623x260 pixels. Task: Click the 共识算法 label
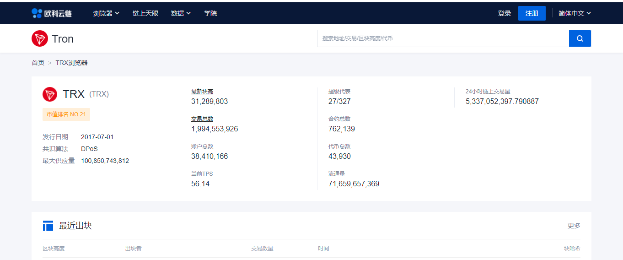pos(55,149)
